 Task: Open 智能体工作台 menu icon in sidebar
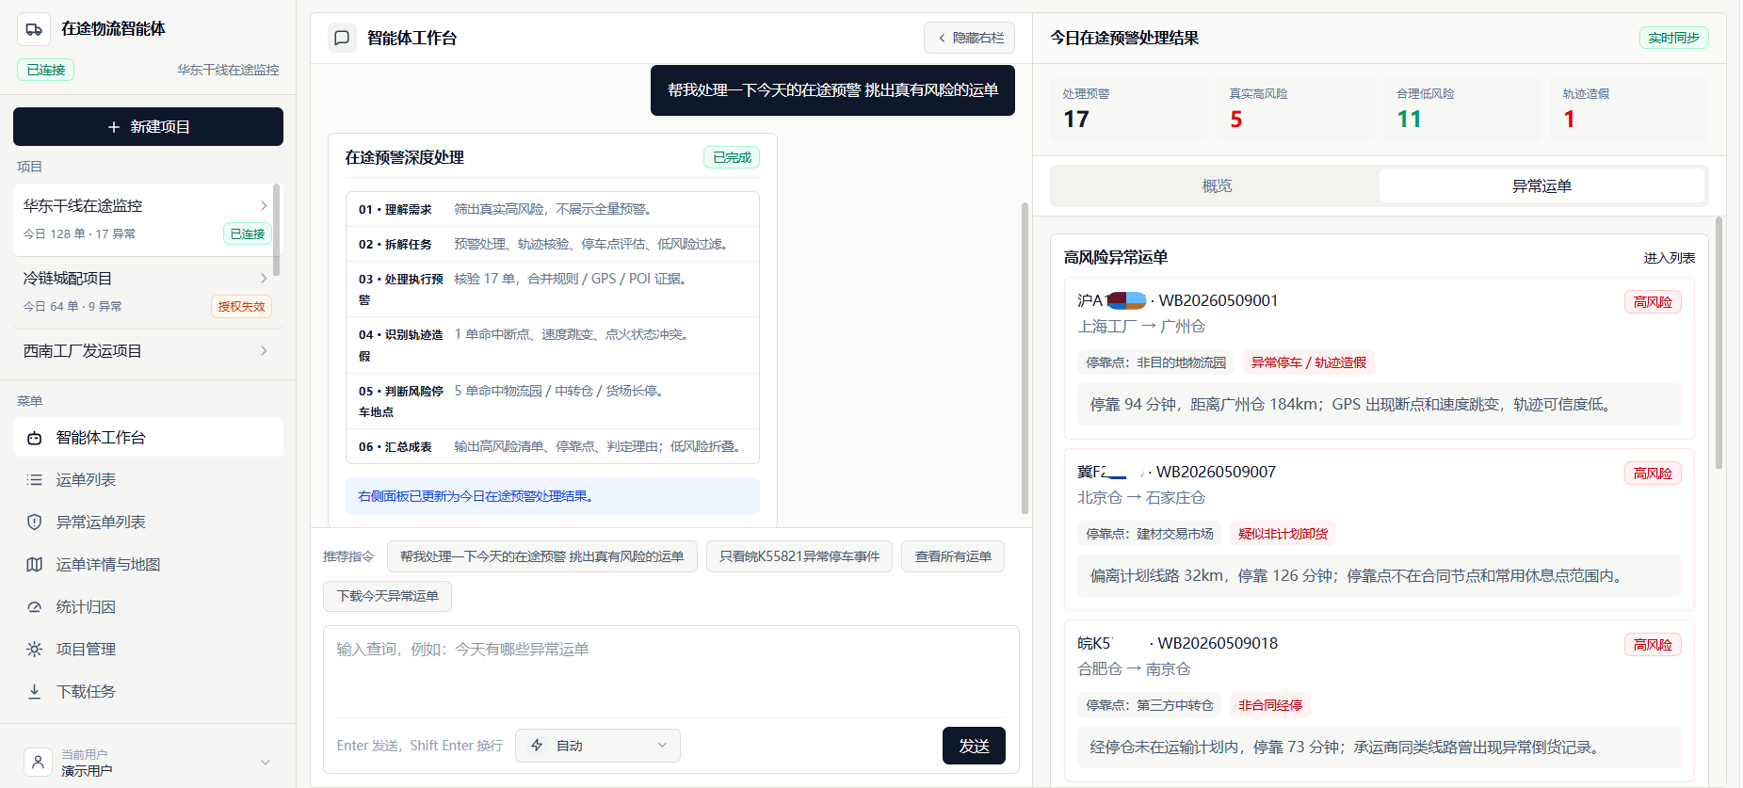[x=35, y=438]
